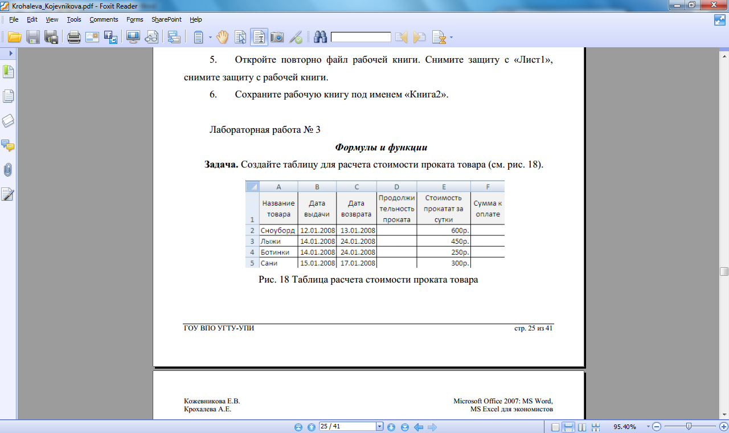The width and height of the screenshot is (729, 433).
Task: Open the Edit menu
Action: [32, 19]
